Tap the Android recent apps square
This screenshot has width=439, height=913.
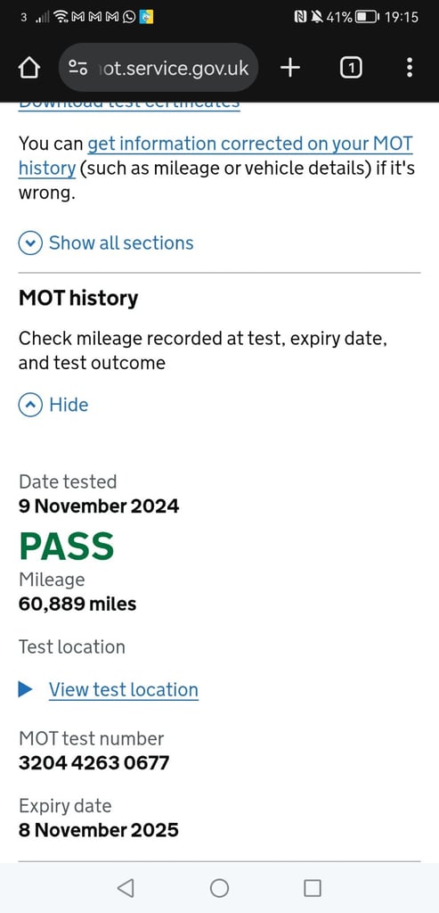tap(313, 887)
